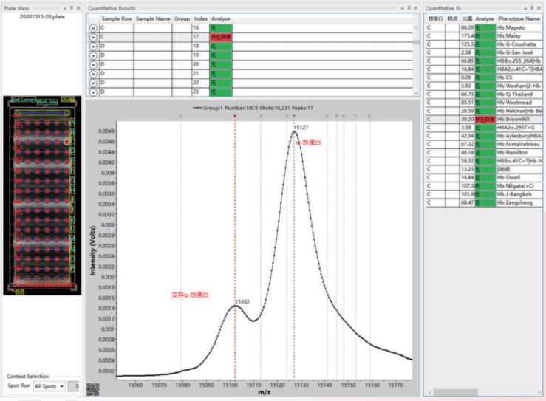Click the plate image thumbnail
The height and width of the screenshot is (401, 546).
point(41,194)
